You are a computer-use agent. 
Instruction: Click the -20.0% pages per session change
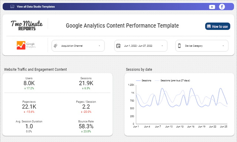[x=86, y=112]
